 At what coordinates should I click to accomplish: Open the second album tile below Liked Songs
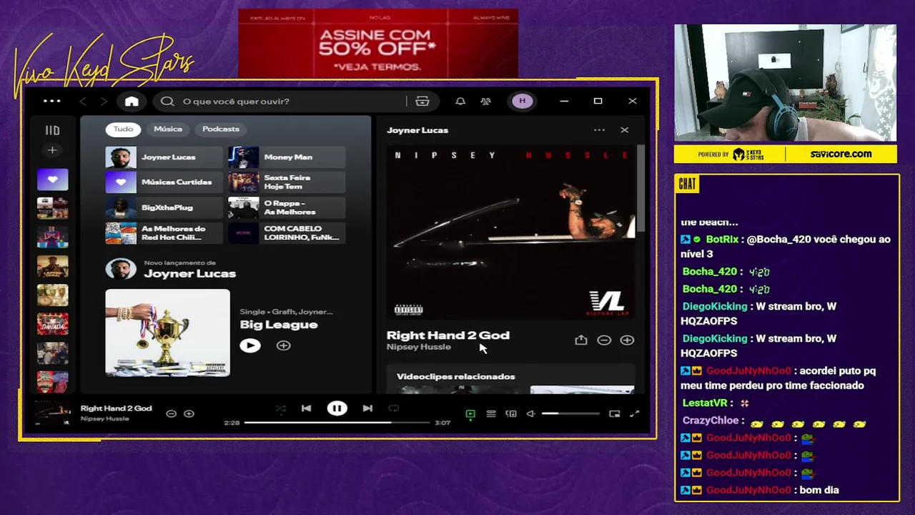point(53,237)
